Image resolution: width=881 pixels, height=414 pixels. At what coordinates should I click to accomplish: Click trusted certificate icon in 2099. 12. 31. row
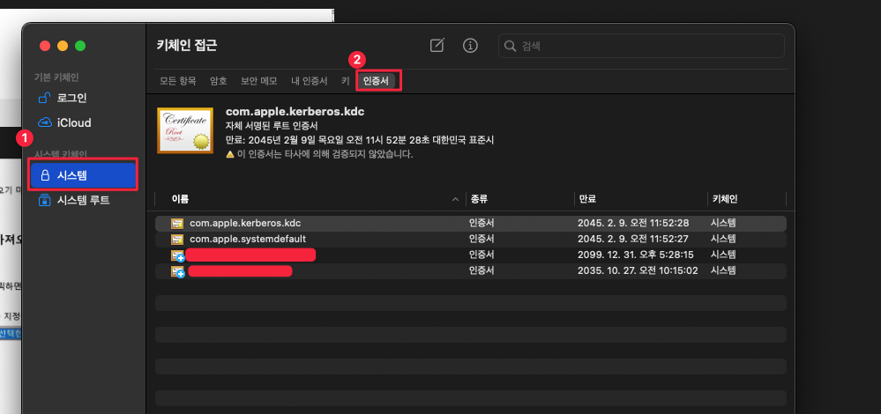pos(177,255)
